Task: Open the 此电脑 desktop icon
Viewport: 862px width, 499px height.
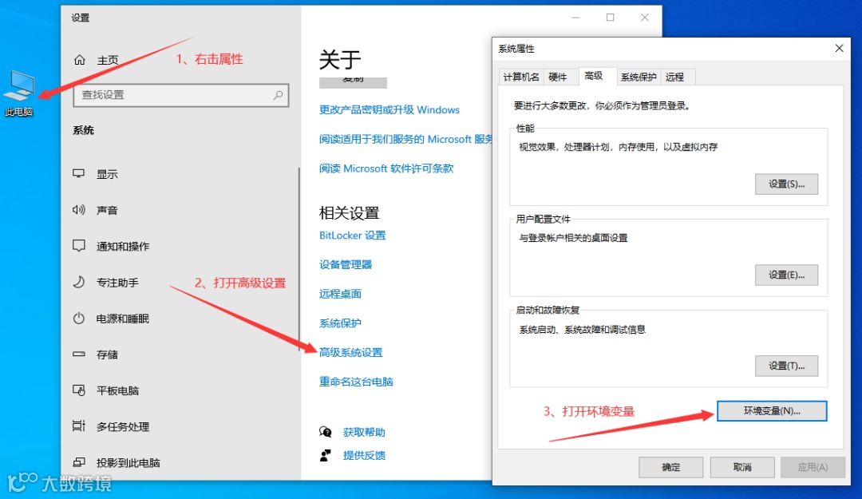Action: (20, 93)
